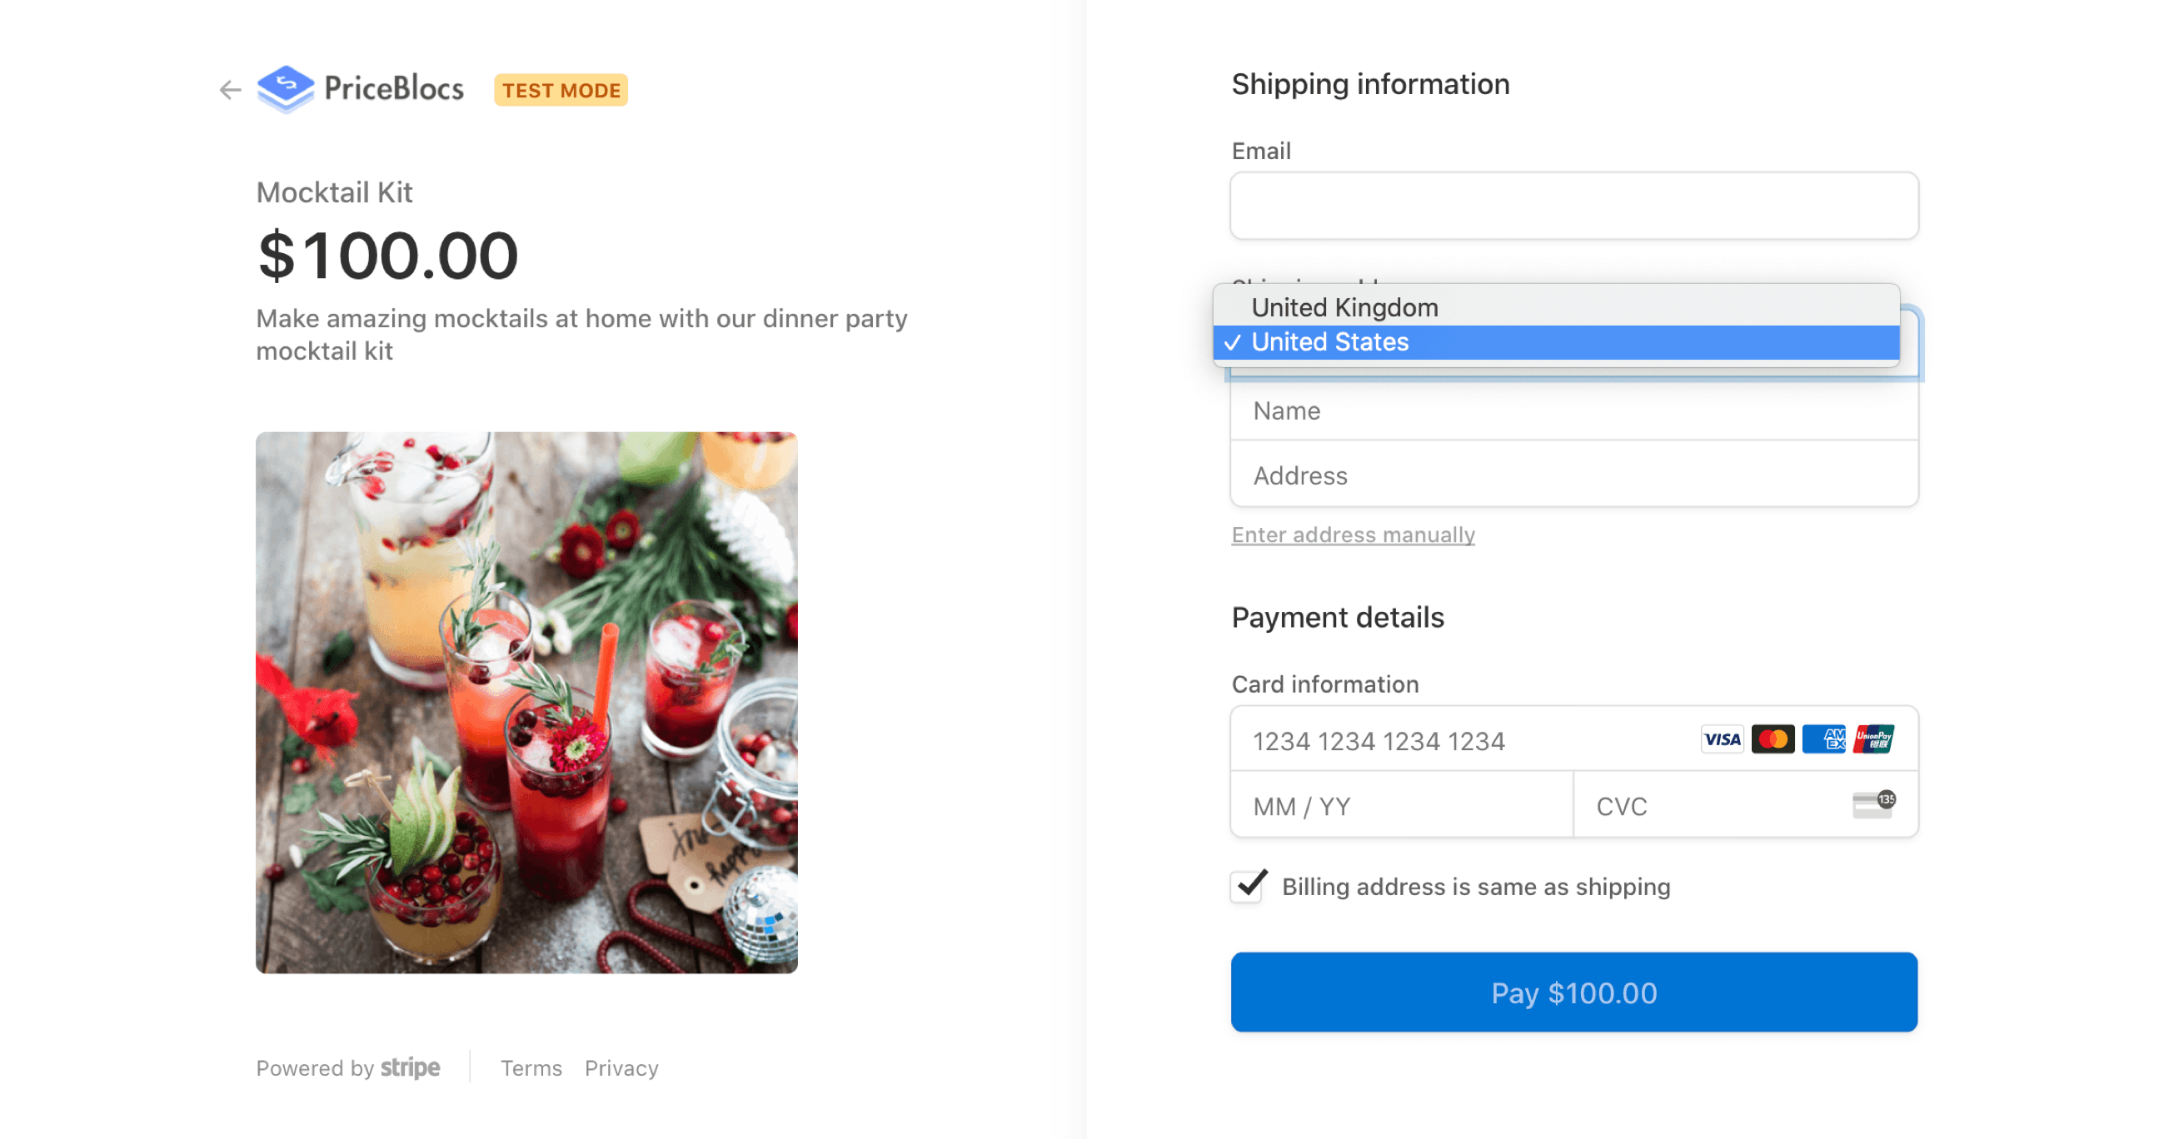The height and width of the screenshot is (1139, 2184).
Task: Click Enter address manually link
Action: (1352, 535)
